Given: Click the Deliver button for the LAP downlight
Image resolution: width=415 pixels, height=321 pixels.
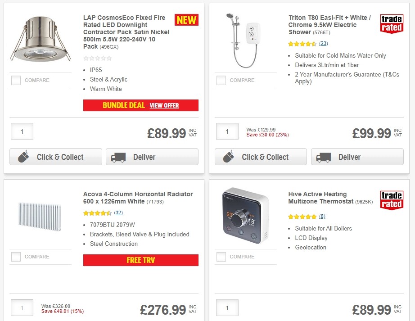Looking at the screenshot, I should [x=152, y=157].
